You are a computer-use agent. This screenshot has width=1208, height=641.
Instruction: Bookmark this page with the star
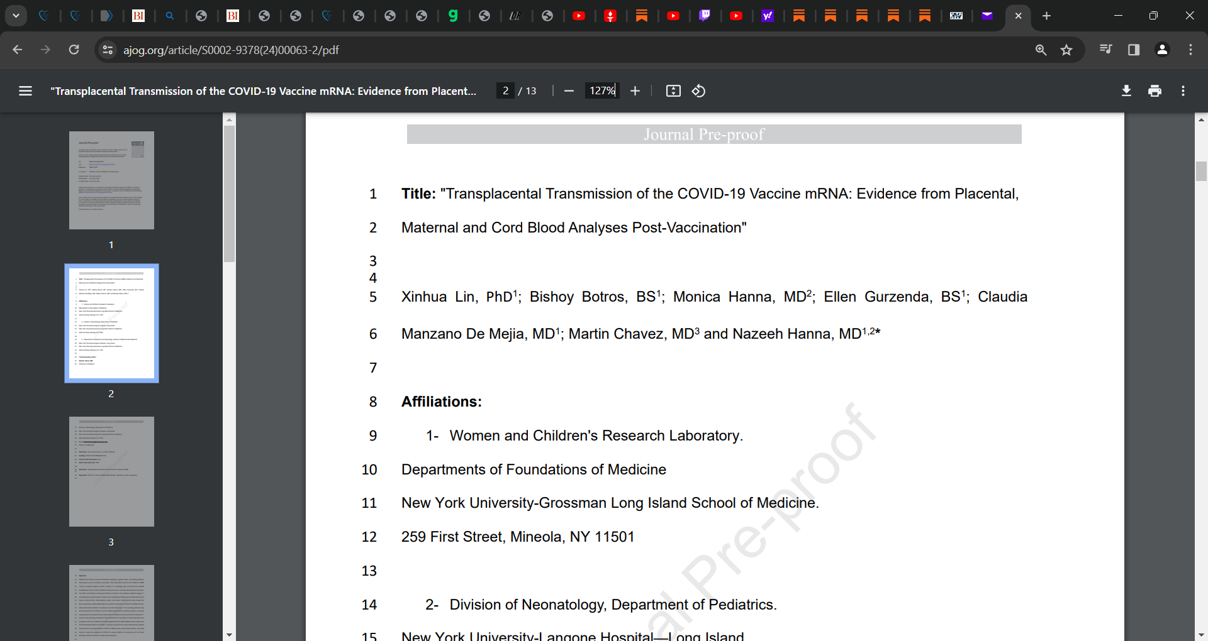[x=1066, y=50]
